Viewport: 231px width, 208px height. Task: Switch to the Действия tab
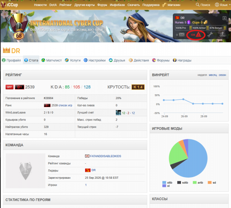[139, 61]
